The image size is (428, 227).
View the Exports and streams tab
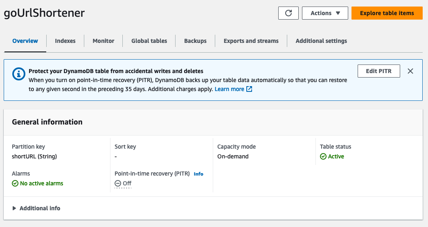point(251,41)
